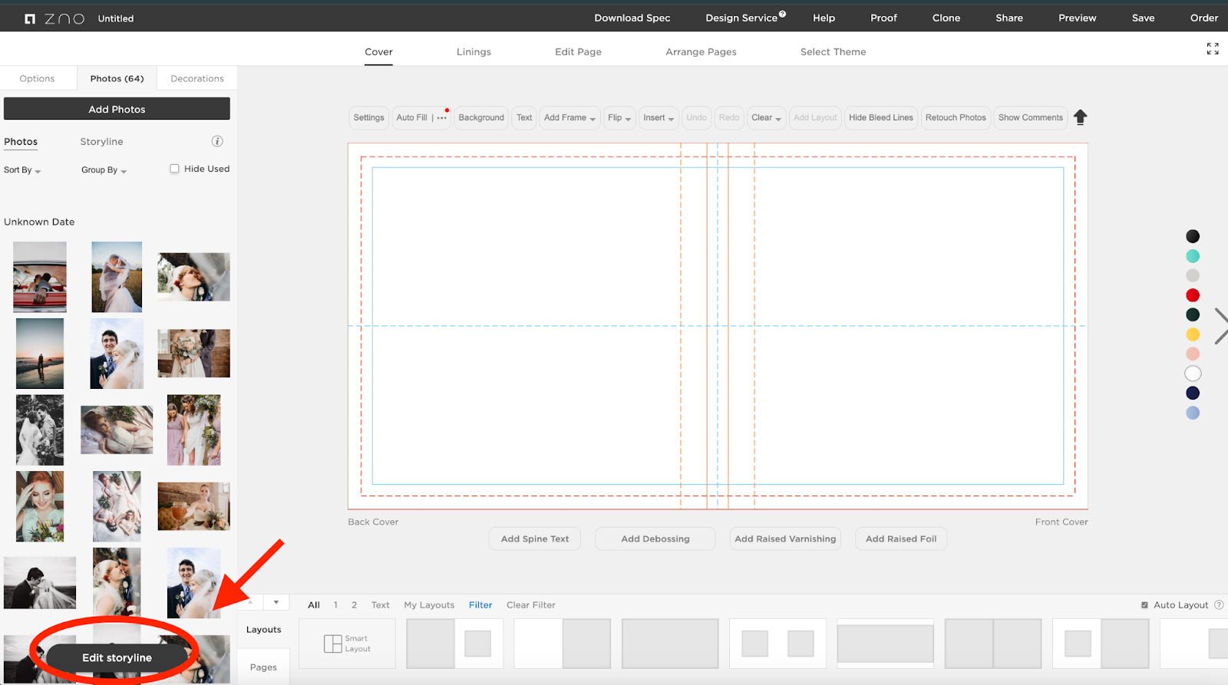The height and width of the screenshot is (685, 1228).
Task: Pick the black cover color swatch
Action: click(x=1193, y=236)
